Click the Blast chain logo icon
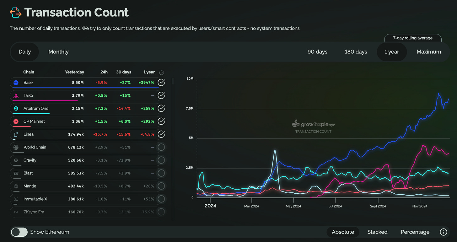Viewport: 457px width, 242px height. click(16, 173)
